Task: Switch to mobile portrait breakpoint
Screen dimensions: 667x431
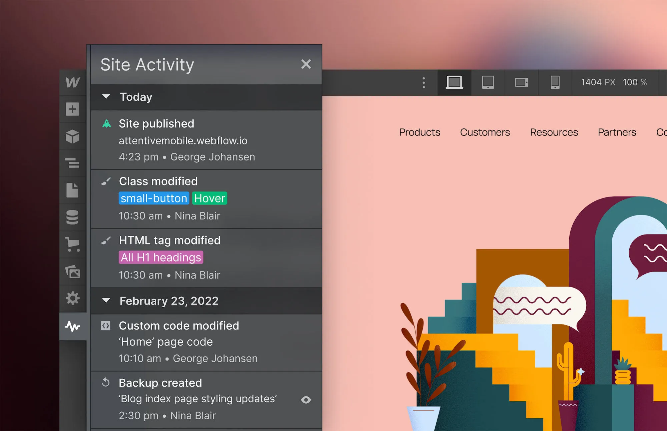Action: [555, 82]
